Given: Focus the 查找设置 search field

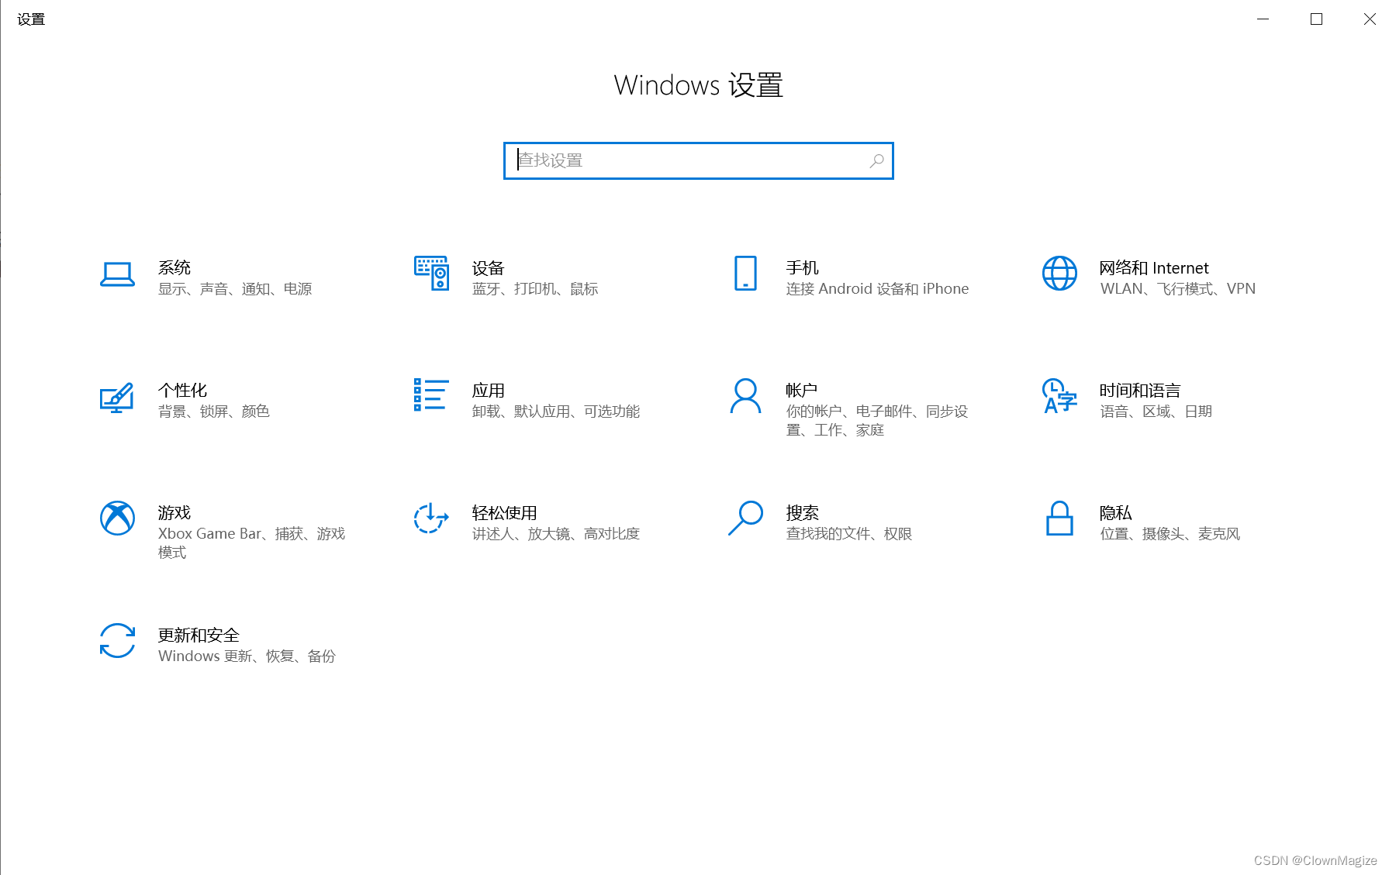Looking at the screenshot, I should [698, 160].
